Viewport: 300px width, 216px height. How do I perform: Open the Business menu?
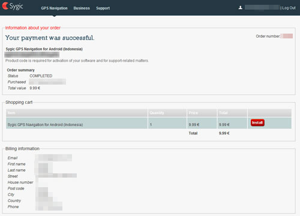(82, 8)
